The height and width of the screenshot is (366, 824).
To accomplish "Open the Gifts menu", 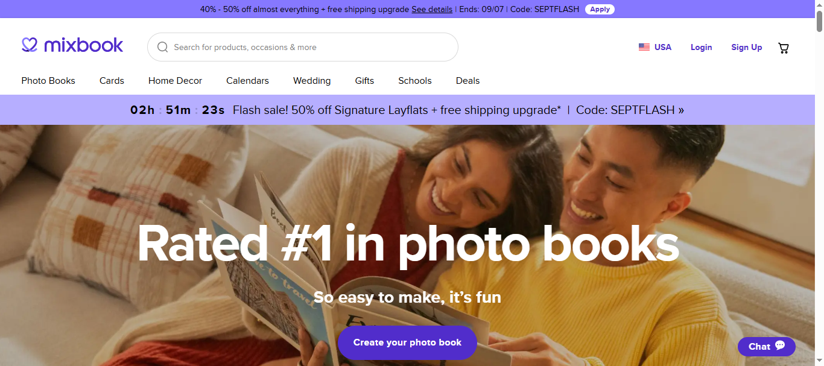I will coord(364,81).
